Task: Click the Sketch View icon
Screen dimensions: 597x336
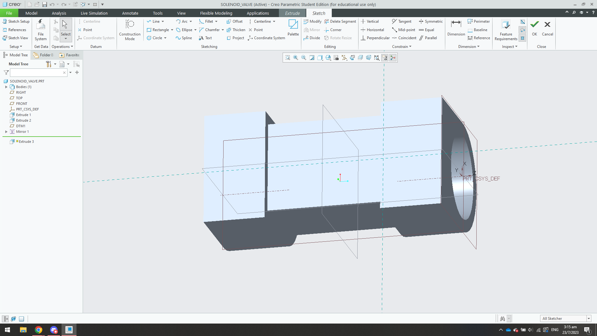Action: pyautogui.click(x=16, y=38)
